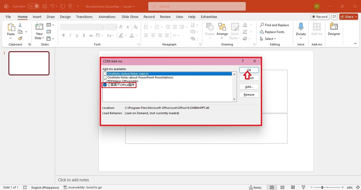Click Remove in COM Add-ins dialog
This screenshot has height=190, width=361.
coord(249,95)
